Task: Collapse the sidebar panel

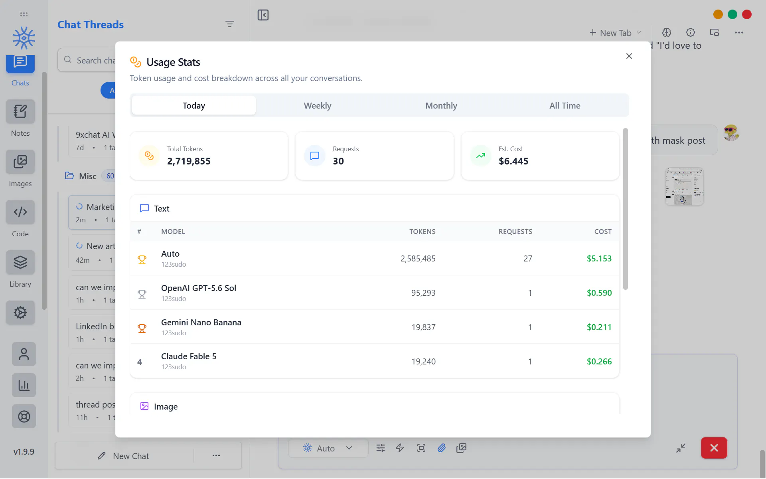Action: (263, 15)
